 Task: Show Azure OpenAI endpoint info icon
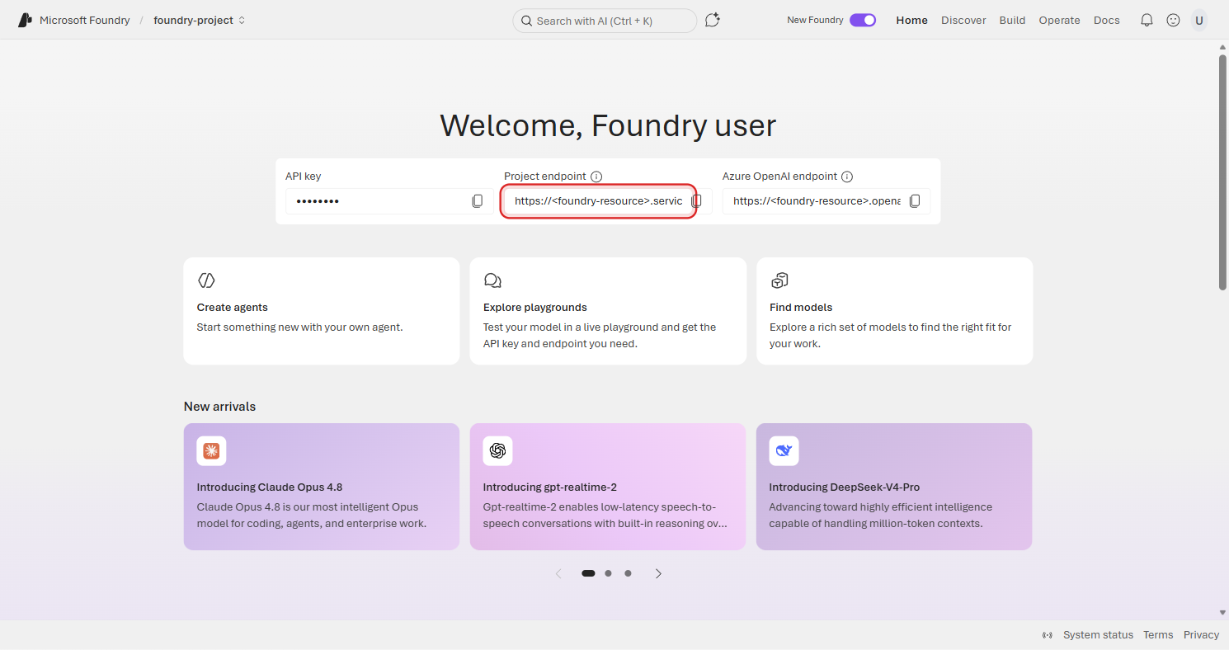pyautogui.click(x=847, y=177)
